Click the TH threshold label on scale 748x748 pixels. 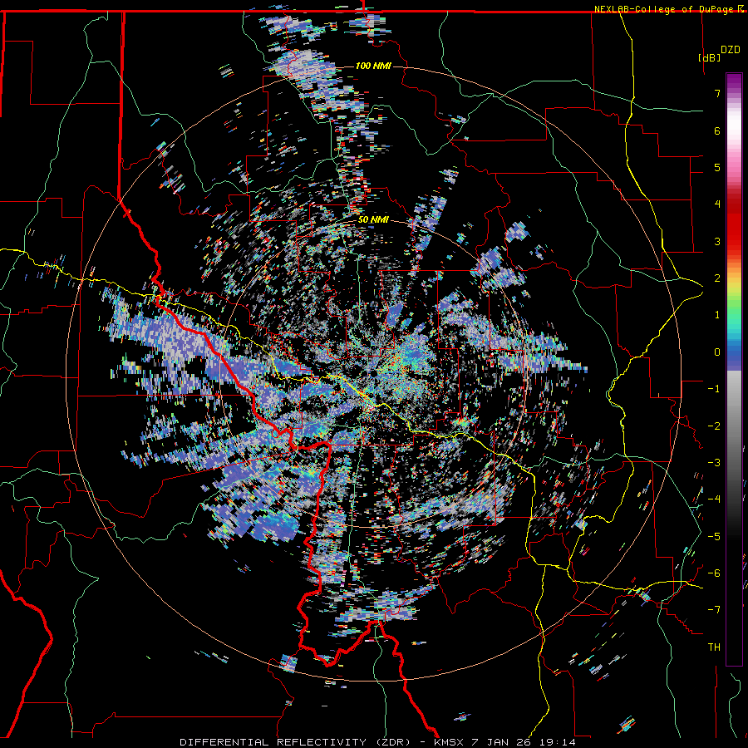coord(714,647)
